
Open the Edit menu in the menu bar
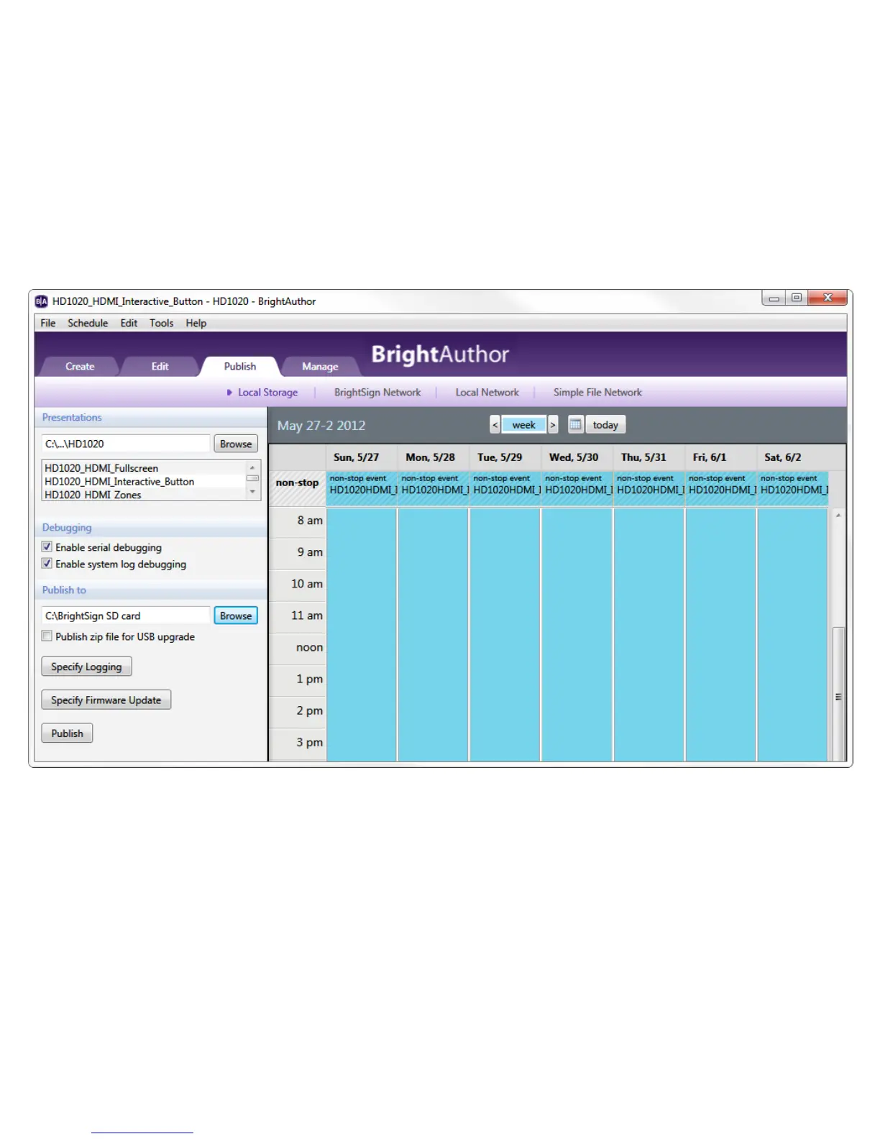tap(129, 323)
